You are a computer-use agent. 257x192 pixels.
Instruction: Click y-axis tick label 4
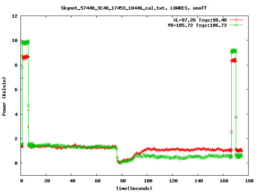15,114
